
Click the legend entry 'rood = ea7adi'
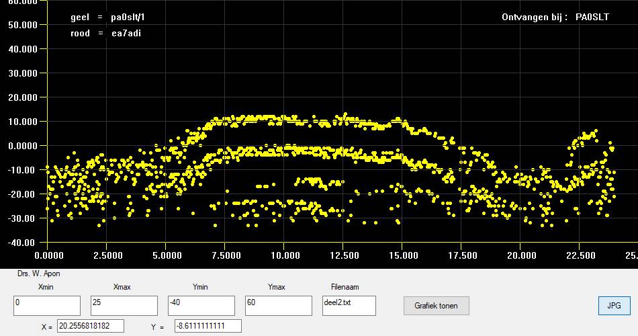pos(106,34)
